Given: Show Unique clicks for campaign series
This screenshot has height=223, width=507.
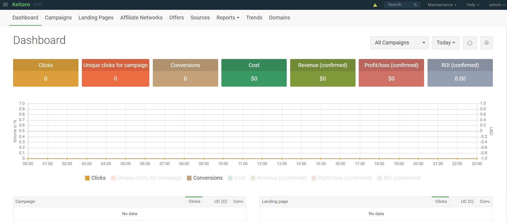Looking at the screenshot, I should point(146,178).
